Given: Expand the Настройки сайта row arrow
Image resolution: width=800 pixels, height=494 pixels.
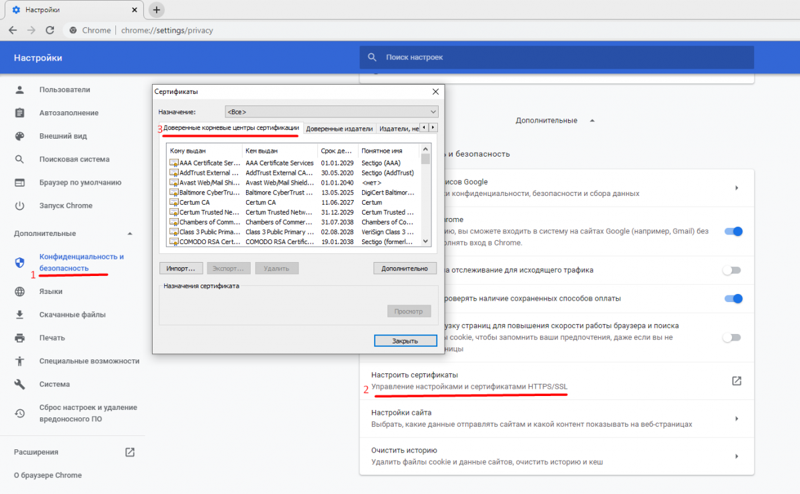Looking at the screenshot, I should (737, 419).
